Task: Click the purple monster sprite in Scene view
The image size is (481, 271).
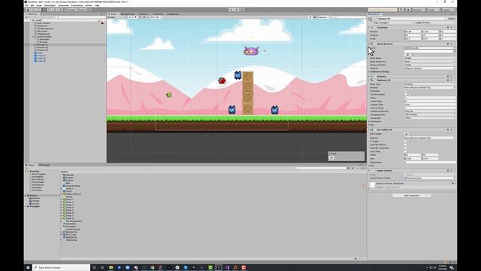Action: 251,51
